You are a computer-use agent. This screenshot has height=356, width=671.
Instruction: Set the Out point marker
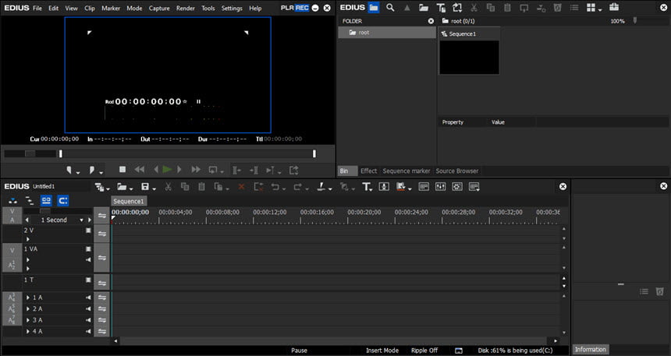[x=91, y=170]
